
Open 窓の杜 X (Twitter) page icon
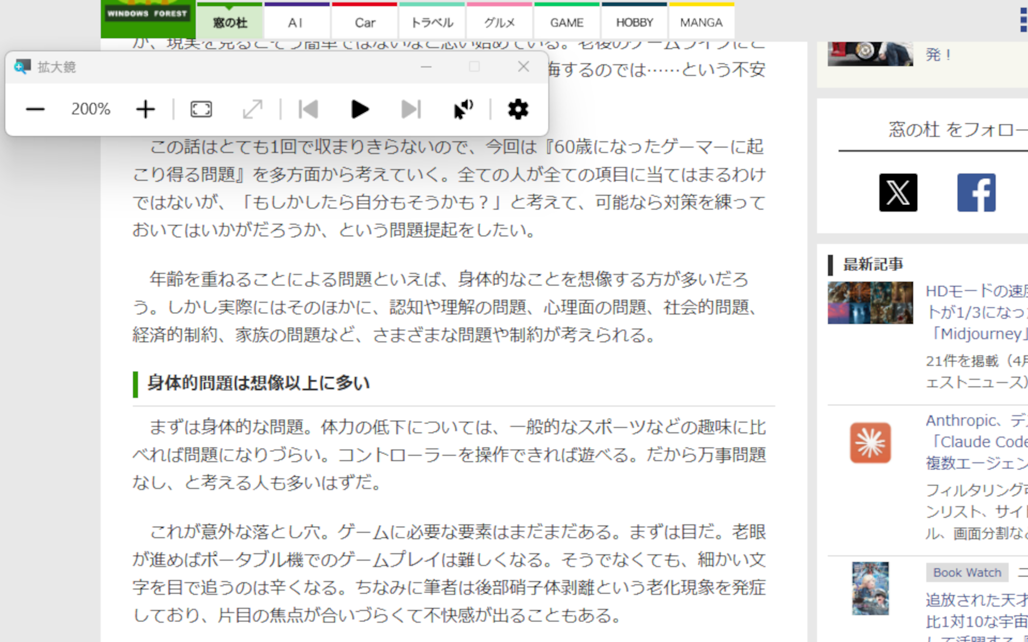pos(898,193)
